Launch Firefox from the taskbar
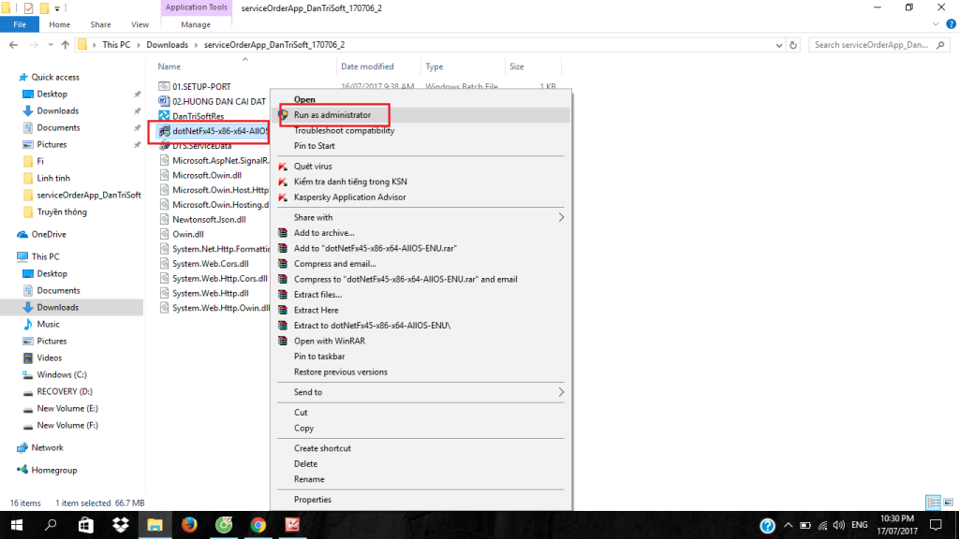The height and width of the screenshot is (539, 959). click(189, 525)
